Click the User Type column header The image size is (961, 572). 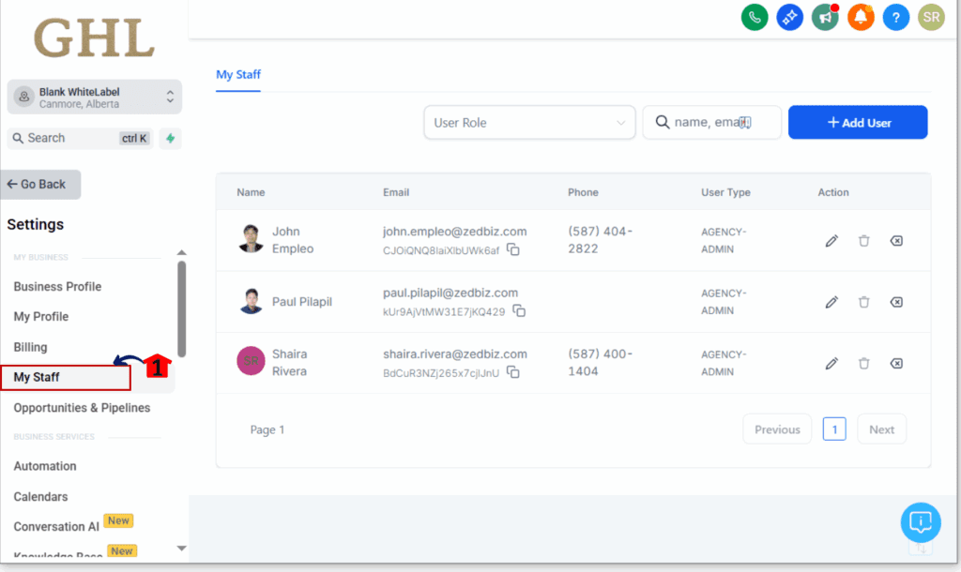click(x=725, y=192)
